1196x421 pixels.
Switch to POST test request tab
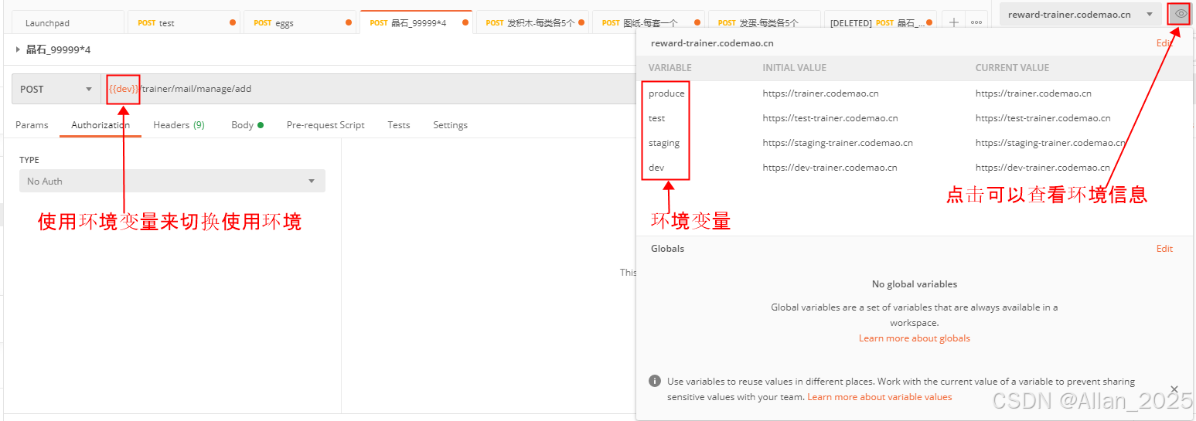coord(183,23)
